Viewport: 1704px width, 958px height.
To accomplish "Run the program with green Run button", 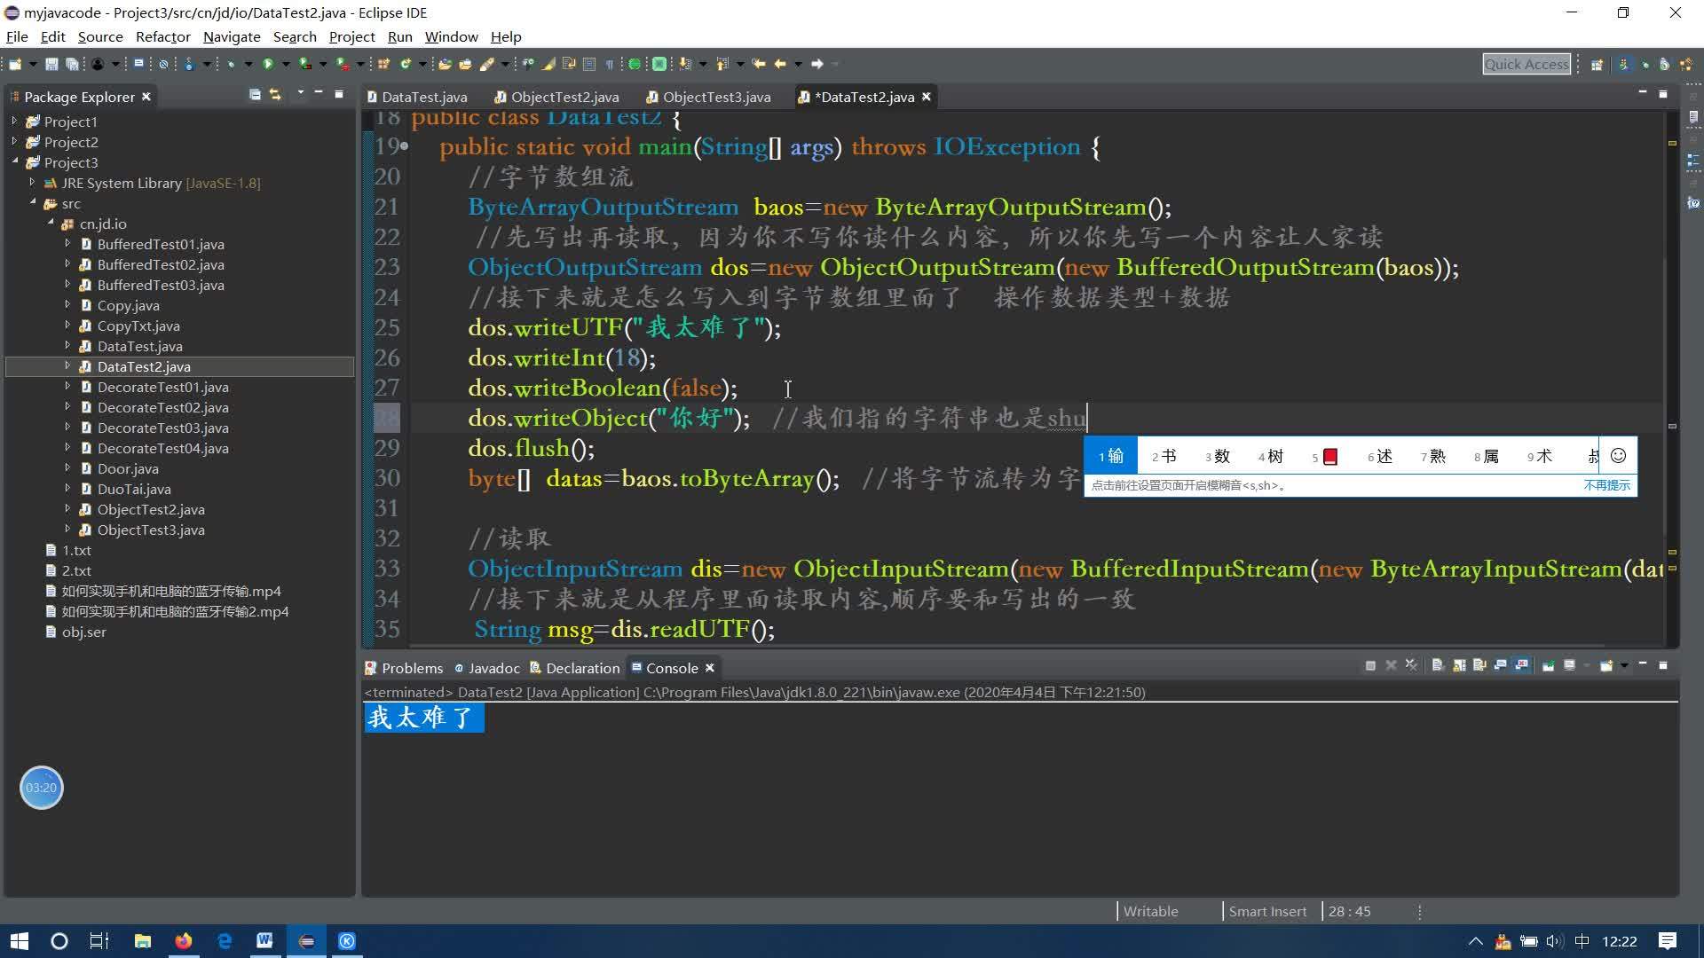I will tap(267, 64).
